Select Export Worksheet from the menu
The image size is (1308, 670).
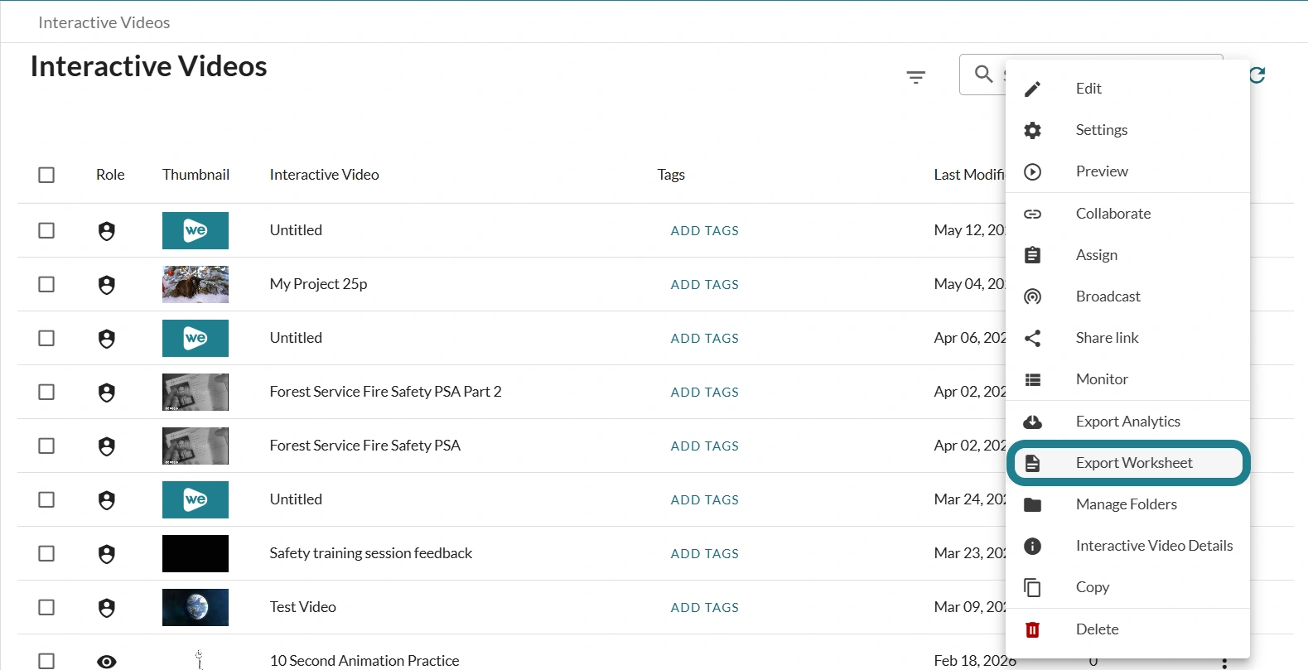(x=1128, y=463)
